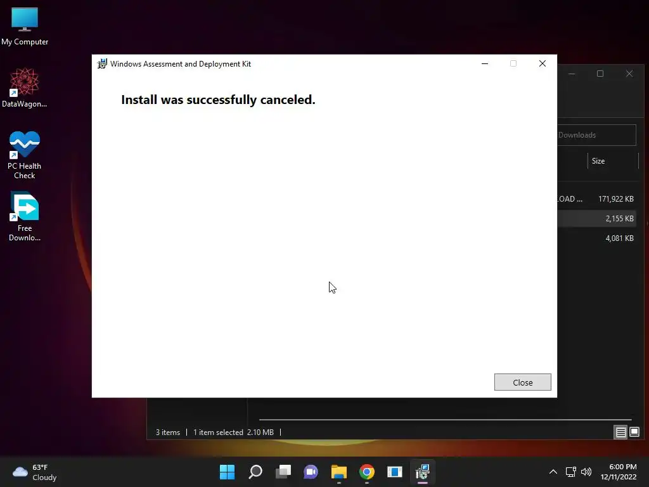Select the 2,155 KB file row in File Explorer
The height and width of the screenshot is (487, 649).
coord(596,218)
